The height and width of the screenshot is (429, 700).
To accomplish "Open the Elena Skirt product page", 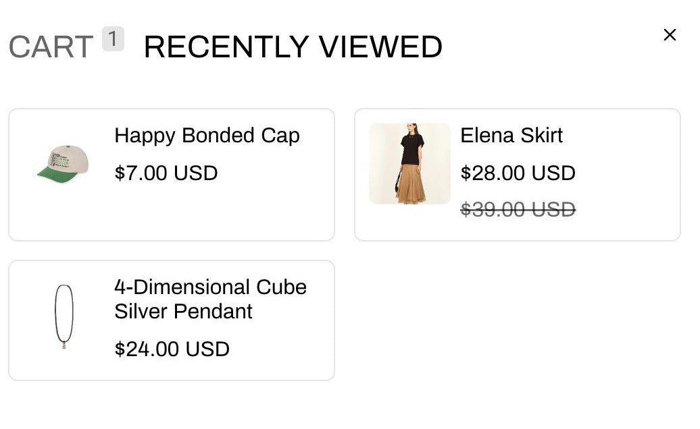I will pos(511,136).
